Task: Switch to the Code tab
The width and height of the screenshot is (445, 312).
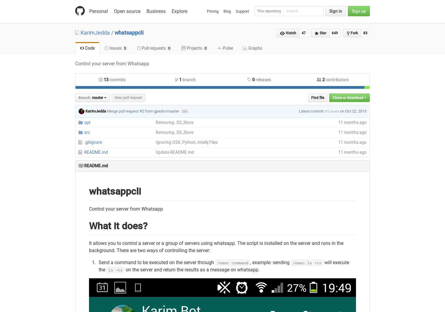Action: (87, 48)
